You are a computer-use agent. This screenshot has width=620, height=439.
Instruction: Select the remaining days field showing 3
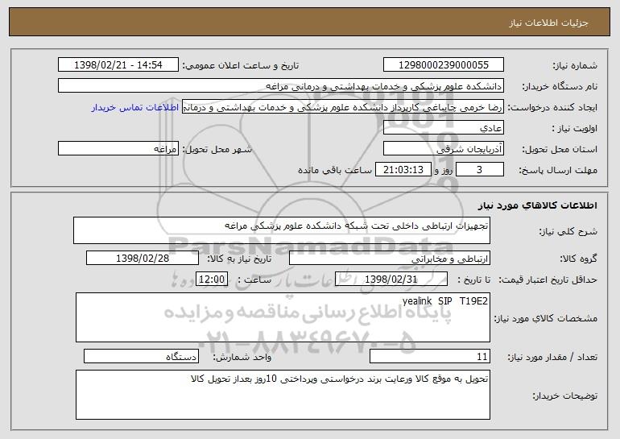[480, 169]
